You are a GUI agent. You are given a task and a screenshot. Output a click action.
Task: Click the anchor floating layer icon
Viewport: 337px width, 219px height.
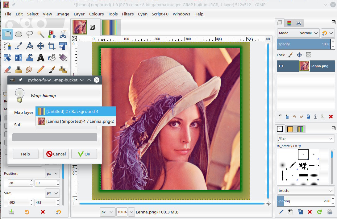coord(315,117)
